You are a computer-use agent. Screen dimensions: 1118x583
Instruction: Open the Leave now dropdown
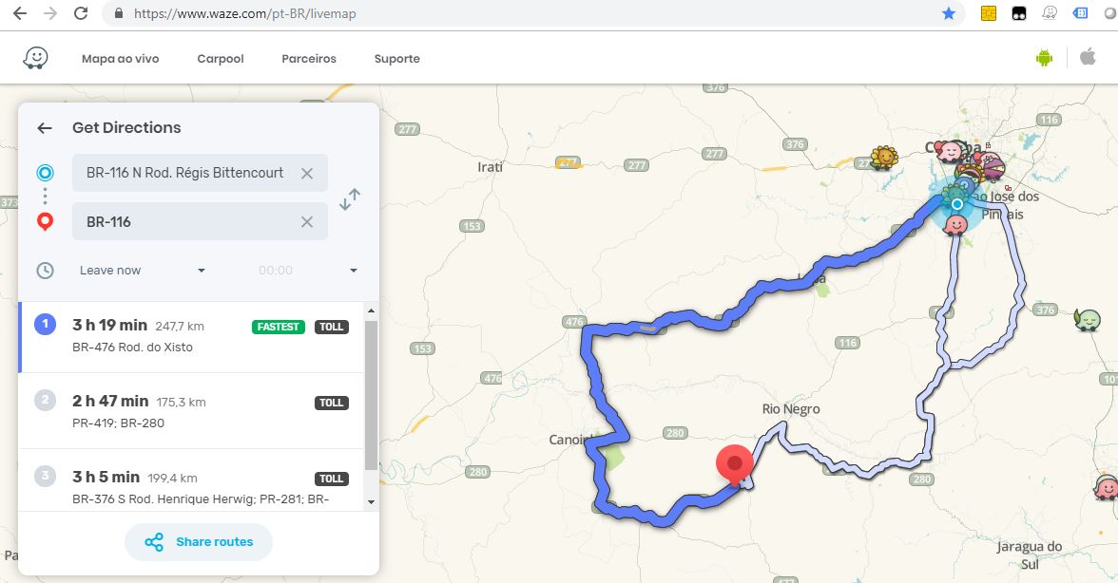tap(142, 271)
